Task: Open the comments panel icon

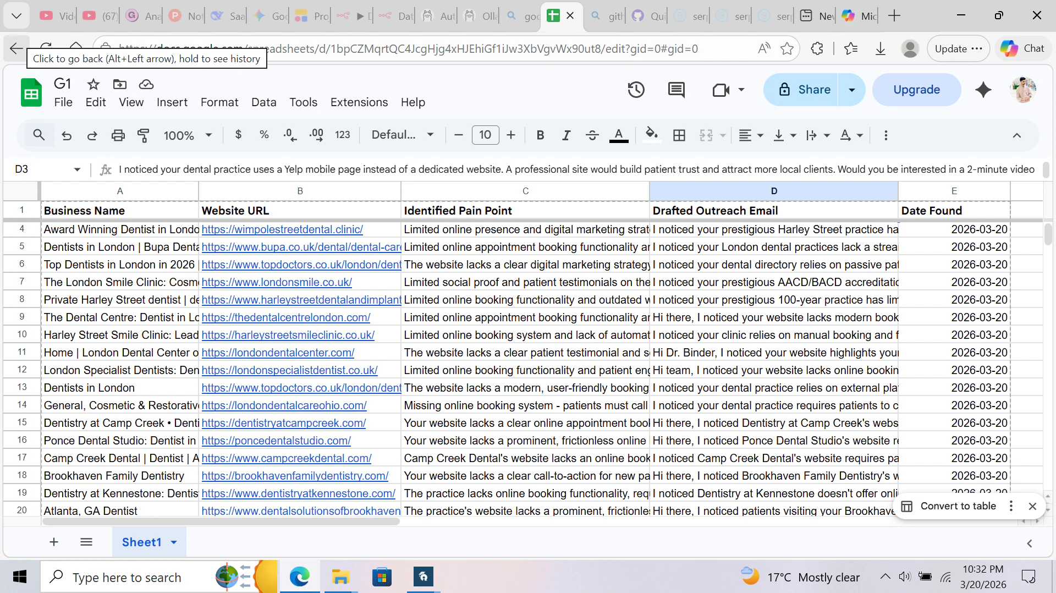Action: [x=676, y=90]
